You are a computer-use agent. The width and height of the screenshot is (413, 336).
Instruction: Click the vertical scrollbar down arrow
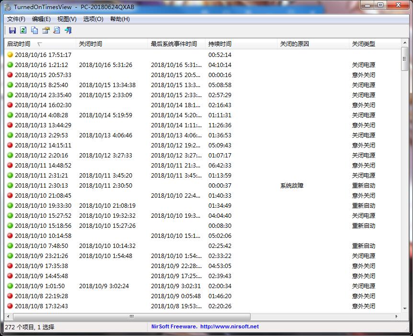(405, 309)
